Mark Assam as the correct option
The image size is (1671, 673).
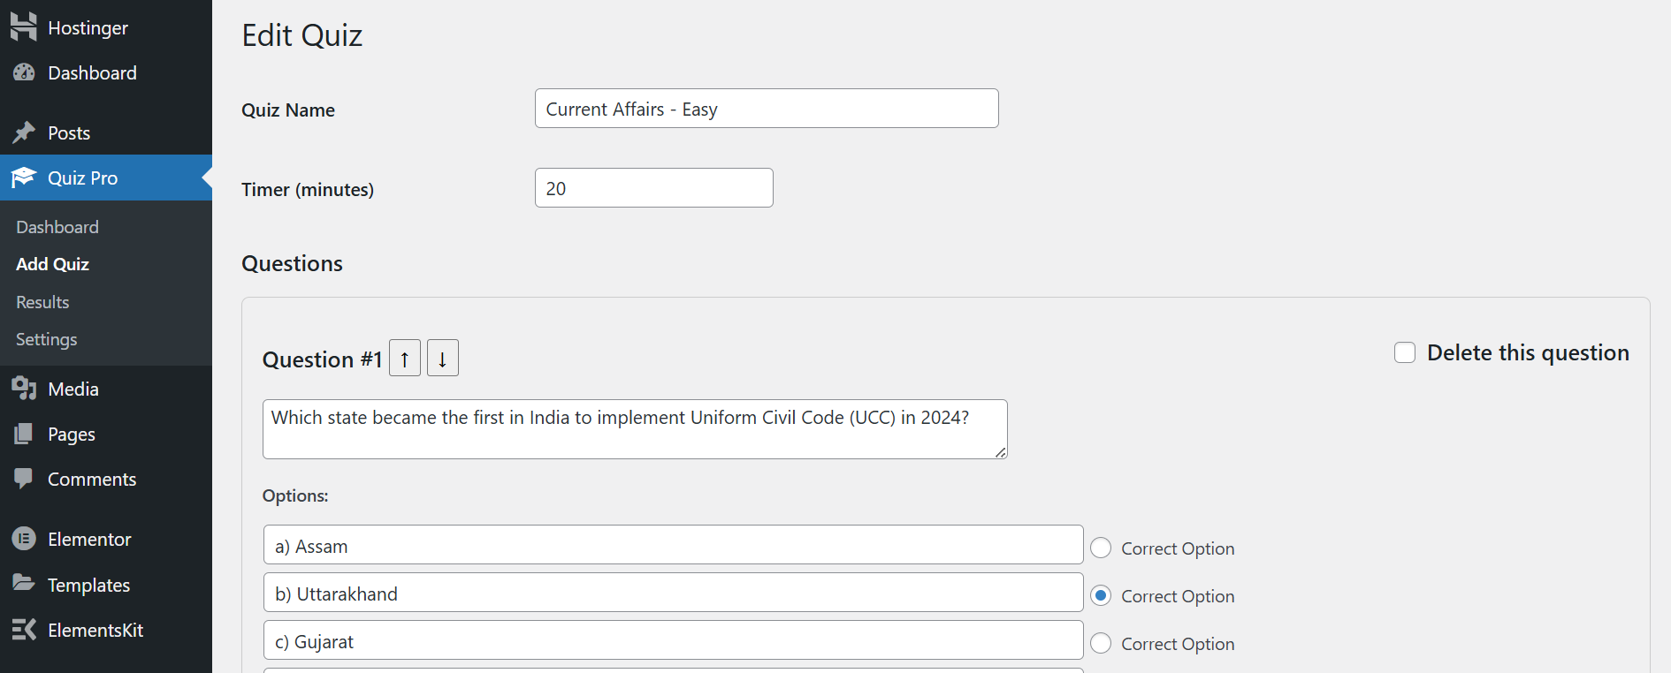tap(1101, 548)
